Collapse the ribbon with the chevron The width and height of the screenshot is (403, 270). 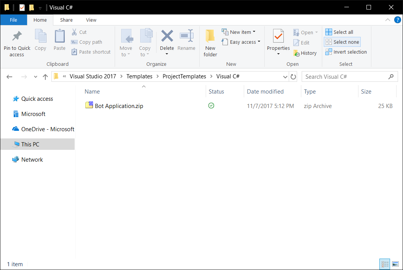tap(388, 20)
